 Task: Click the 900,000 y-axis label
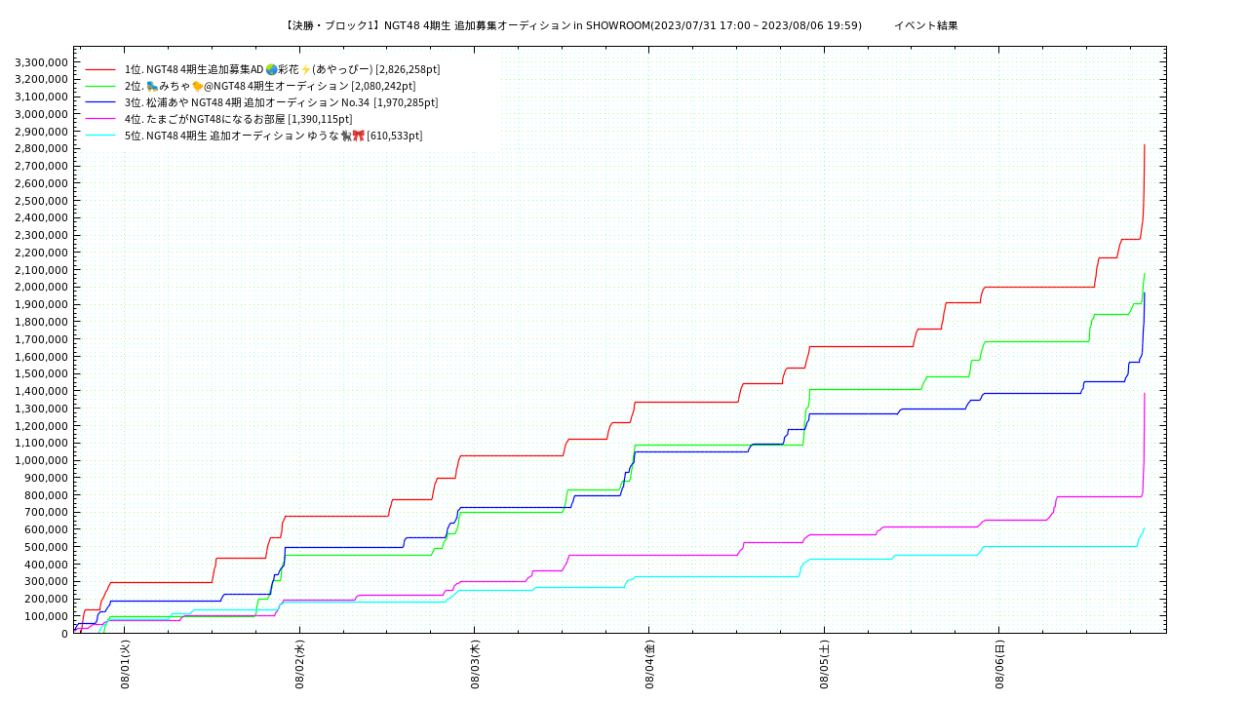coord(46,478)
